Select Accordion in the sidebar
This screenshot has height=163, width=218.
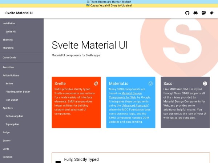8,67
